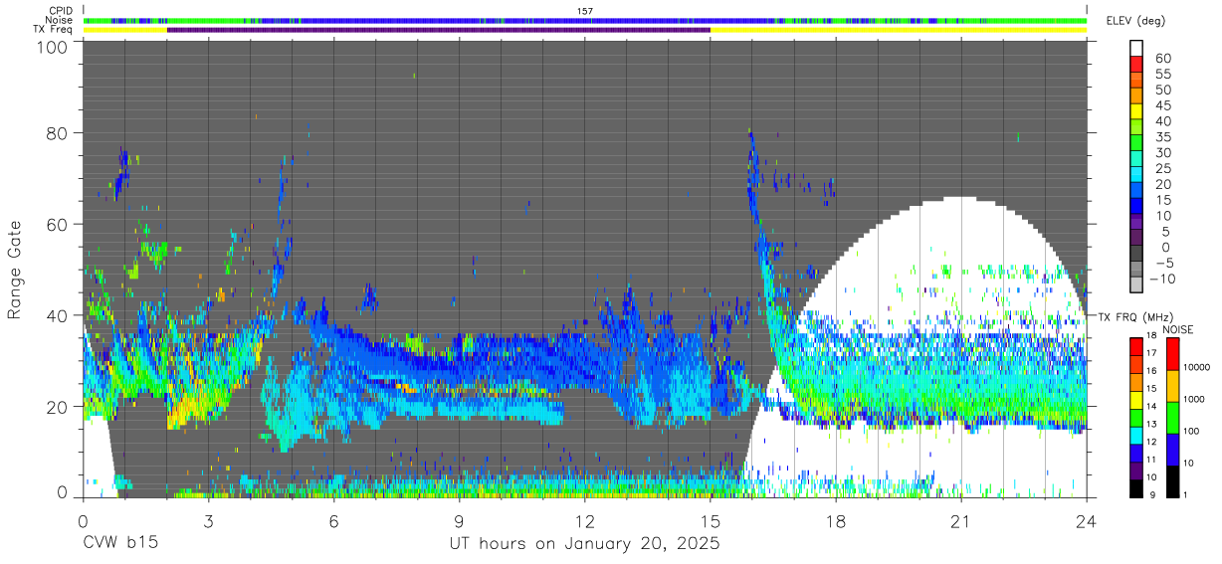The width and height of the screenshot is (1222, 564).
Task: Click the Noise row label above the plot
Action: click(x=60, y=20)
